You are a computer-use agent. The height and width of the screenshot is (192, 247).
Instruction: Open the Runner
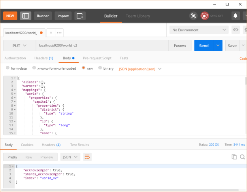pos(43,16)
